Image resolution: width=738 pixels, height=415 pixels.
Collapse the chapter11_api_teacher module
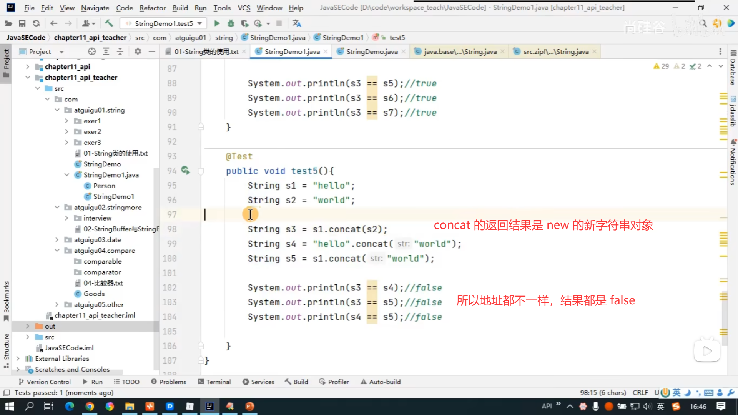pyautogui.click(x=28, y=77)
